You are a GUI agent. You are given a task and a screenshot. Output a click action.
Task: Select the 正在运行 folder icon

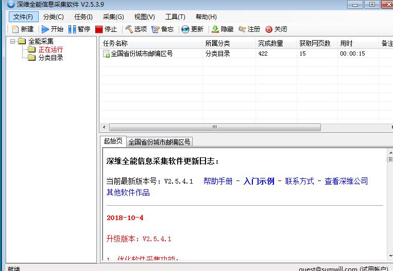[x=31, y=49]
